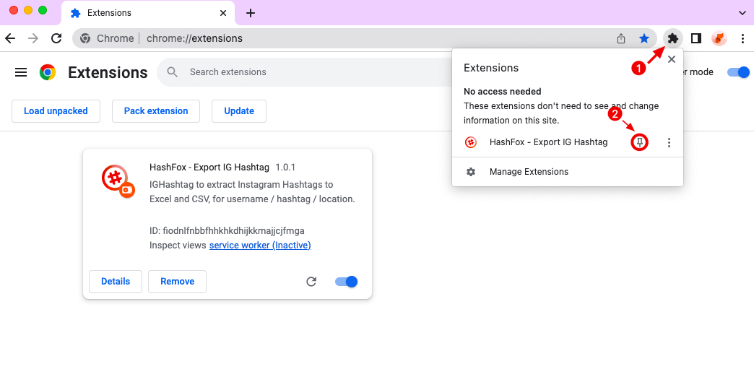Open HashFox more options three-dot menu
This screenshot has width=754, height=382.
pyautogui.click(x=669, y=143)
